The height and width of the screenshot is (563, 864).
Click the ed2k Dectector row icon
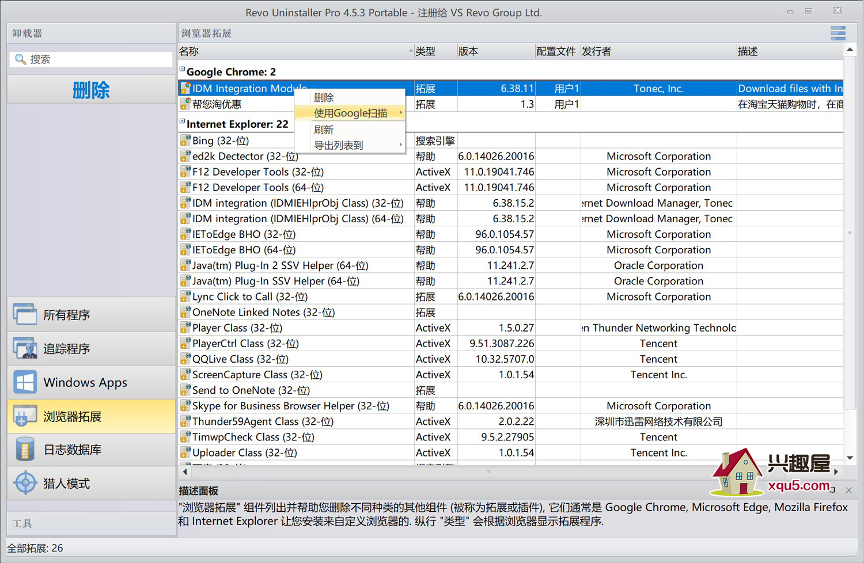coord(185,156)
